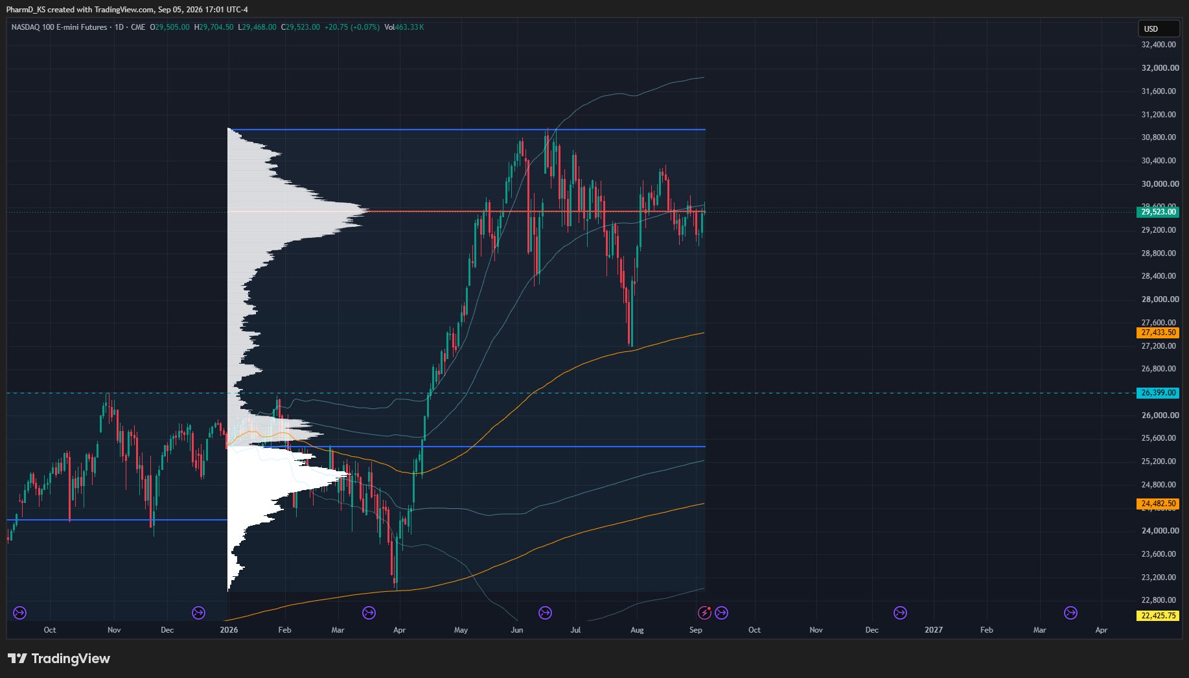Click the Vol 463.33K volume readout
Screen dimensions: 1189x678
[404, 27]
